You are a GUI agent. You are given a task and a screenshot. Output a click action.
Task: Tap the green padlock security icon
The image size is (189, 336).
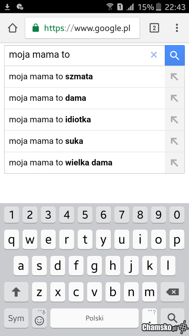36,28
